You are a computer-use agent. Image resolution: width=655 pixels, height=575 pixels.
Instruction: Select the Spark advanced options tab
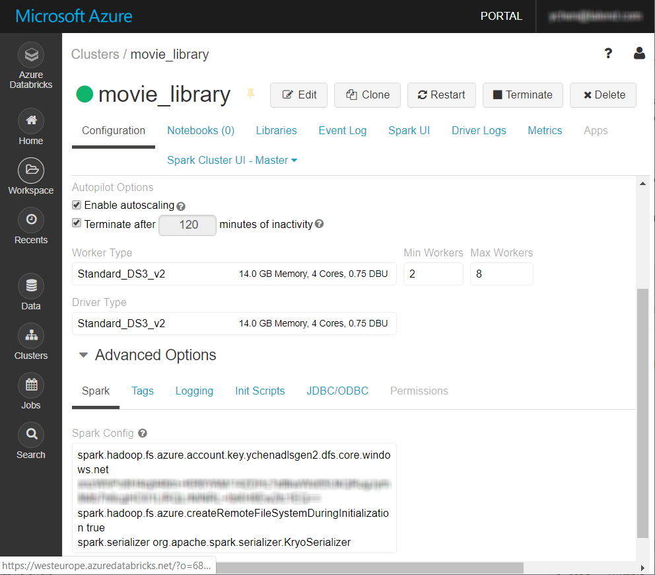(96, 391)
